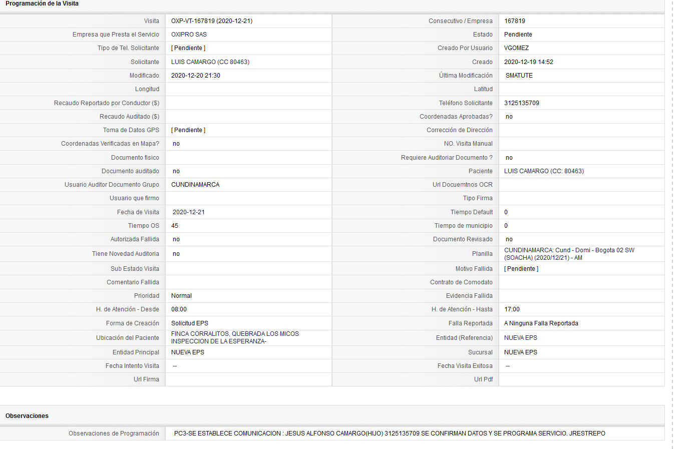Click the 'Observaciones de Programación' label
The image size is (699, 449).
click(x=114, y=433)
